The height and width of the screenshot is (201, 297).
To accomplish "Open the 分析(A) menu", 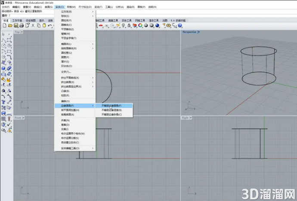I will tap(120, 7).
